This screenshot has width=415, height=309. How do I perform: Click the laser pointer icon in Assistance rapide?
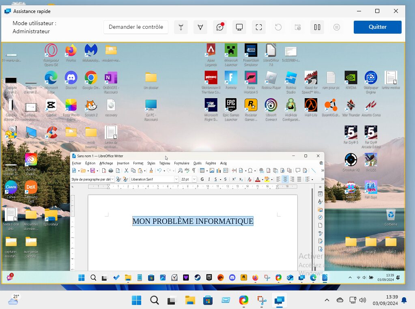pos(181,27)
